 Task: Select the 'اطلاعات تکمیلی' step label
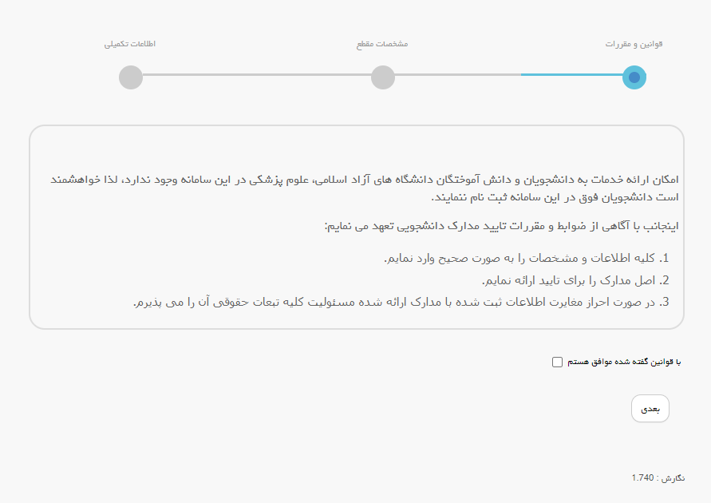[x=130, y=44]
